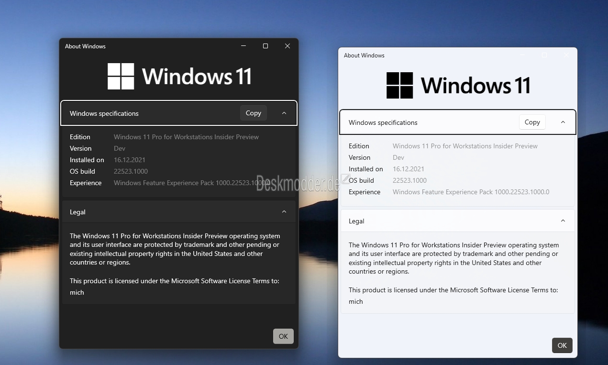Click Copy in dark About Windows dialog

(x=253, y=113)
